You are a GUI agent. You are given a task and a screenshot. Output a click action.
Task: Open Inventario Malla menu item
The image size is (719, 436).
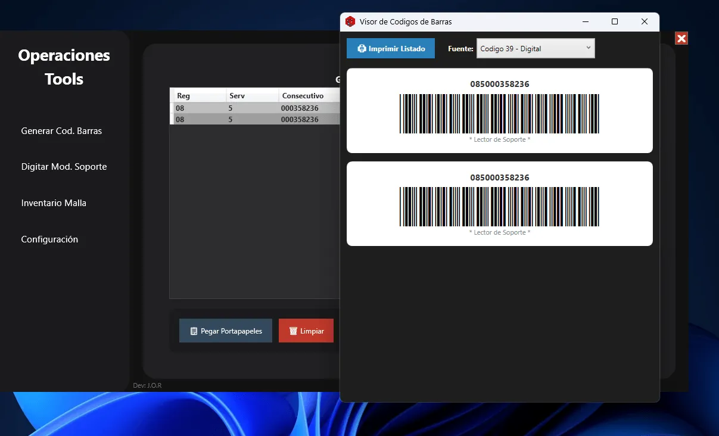[x=54, y=203]
